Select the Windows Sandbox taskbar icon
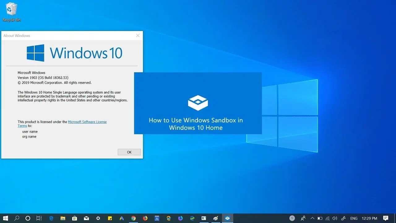Viewport: 396px width, 223px height. coord(227,218)
